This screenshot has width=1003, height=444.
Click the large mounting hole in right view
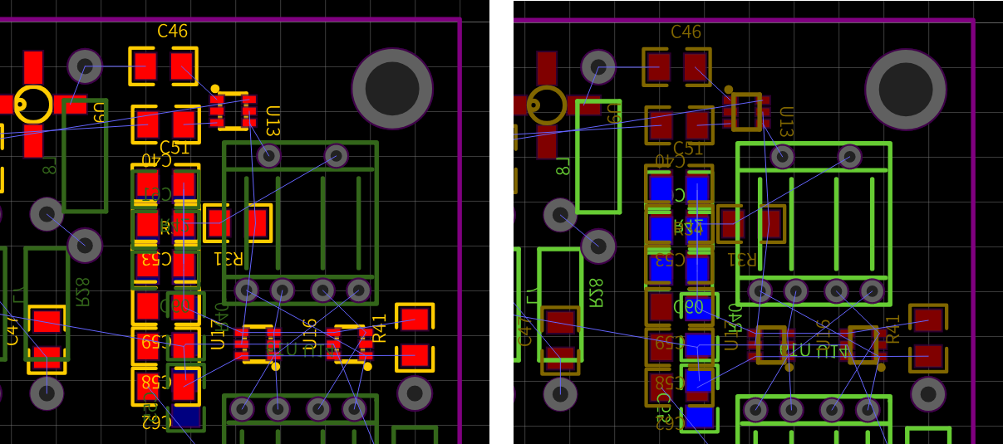click(x=906, y=89)
